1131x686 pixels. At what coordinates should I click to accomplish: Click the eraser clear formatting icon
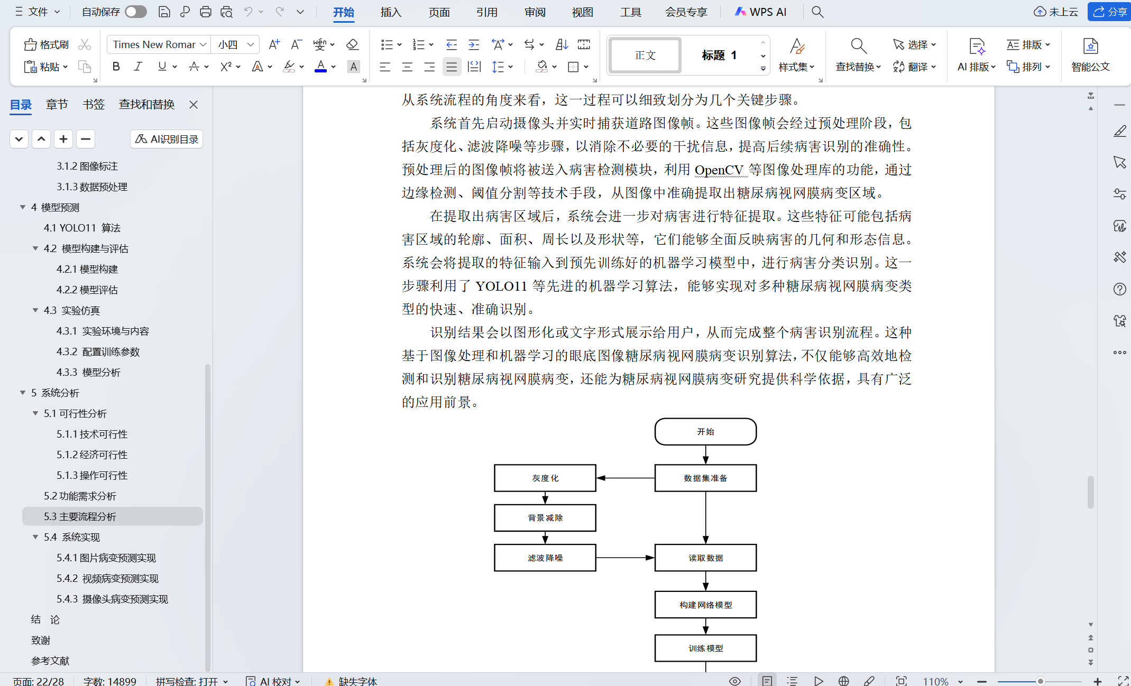352,45
